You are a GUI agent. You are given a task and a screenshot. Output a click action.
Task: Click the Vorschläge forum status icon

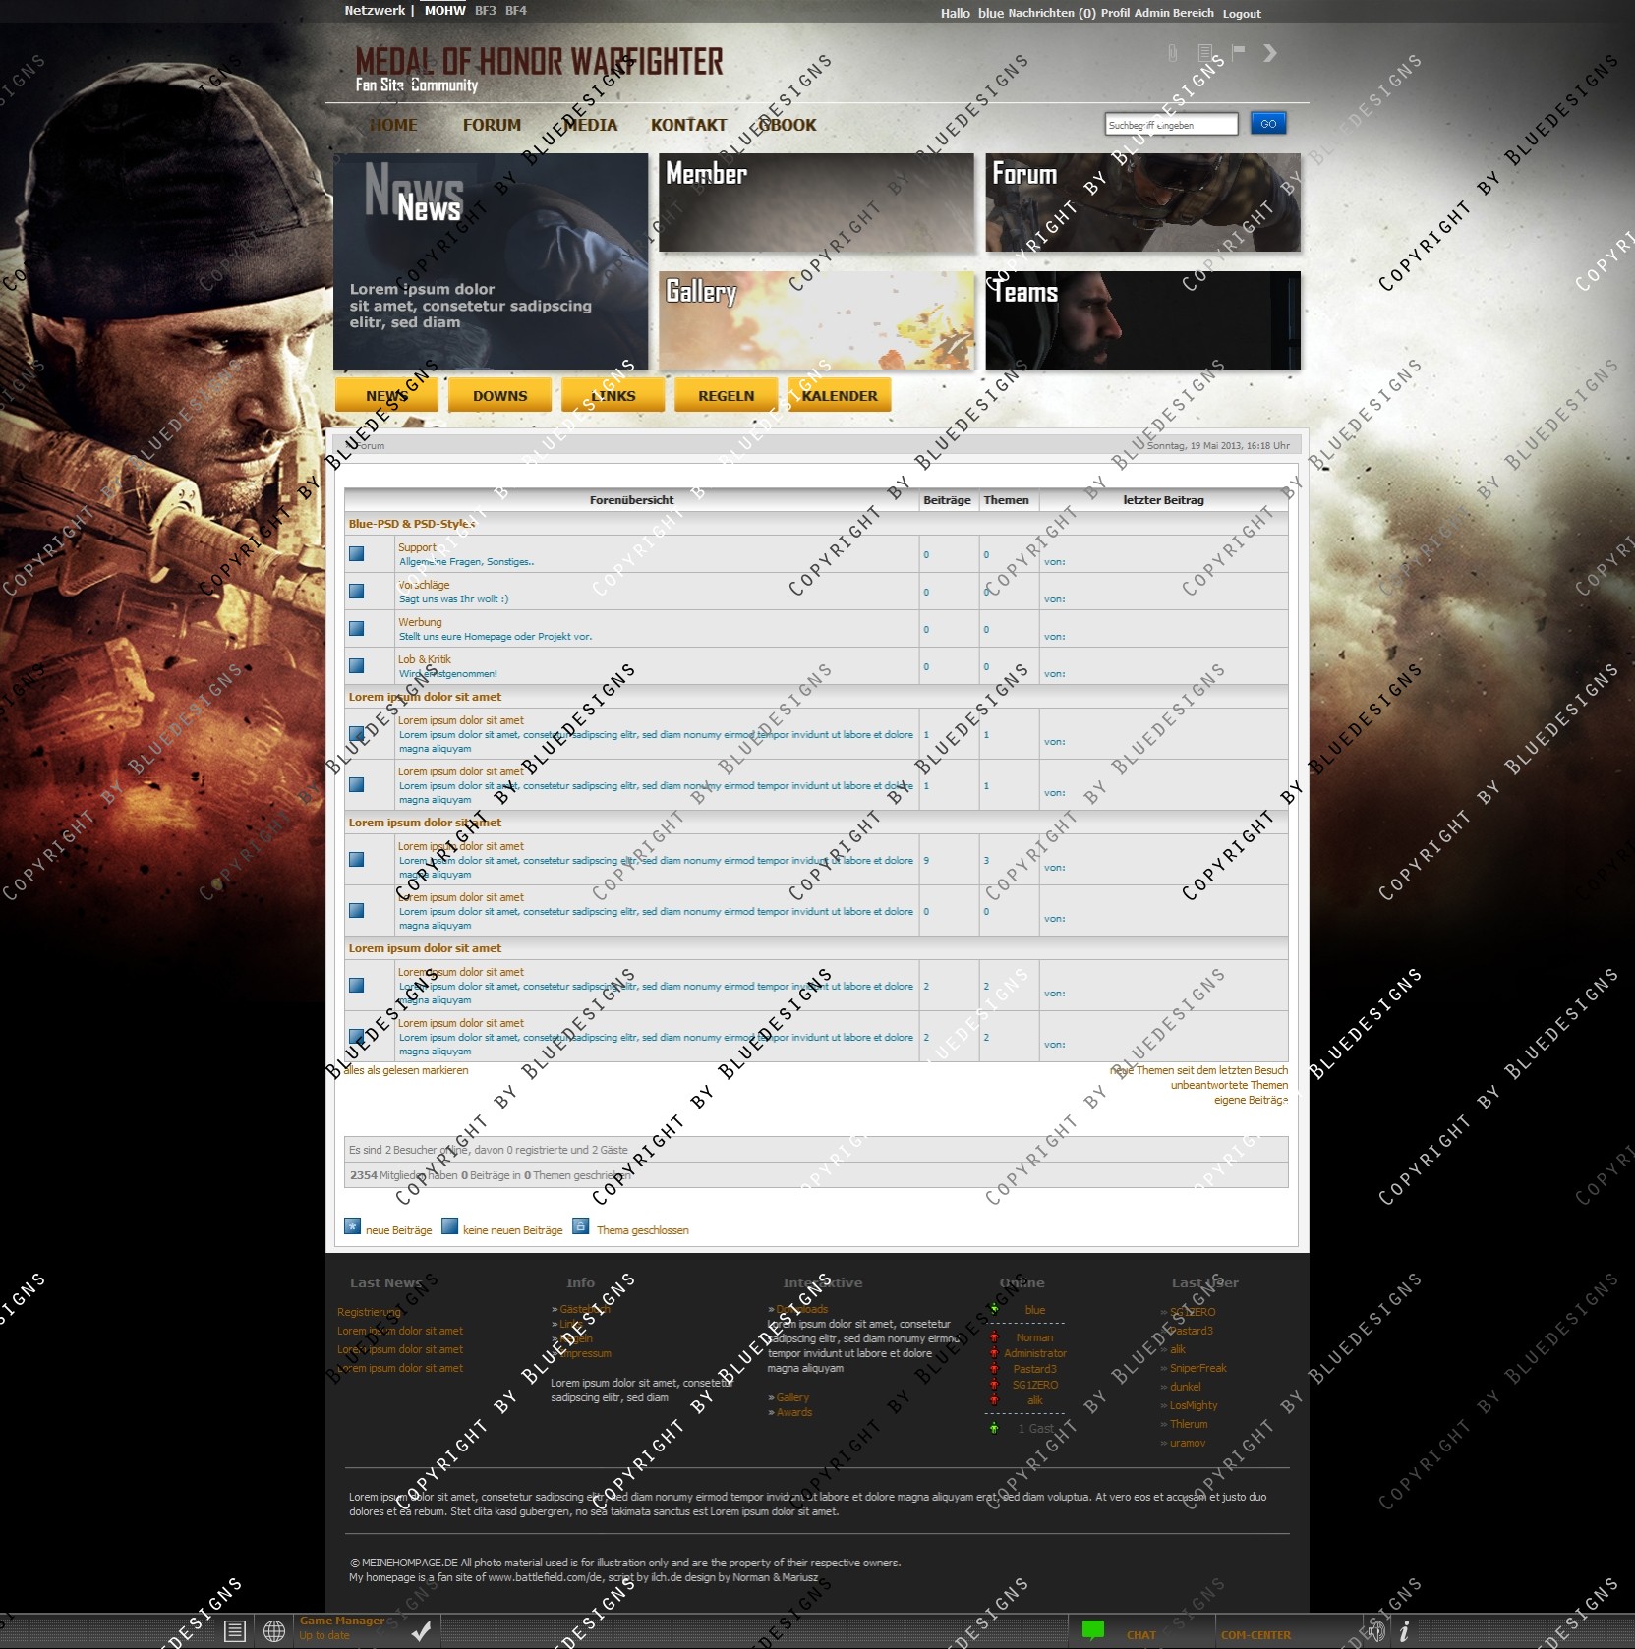click(356, 592)
